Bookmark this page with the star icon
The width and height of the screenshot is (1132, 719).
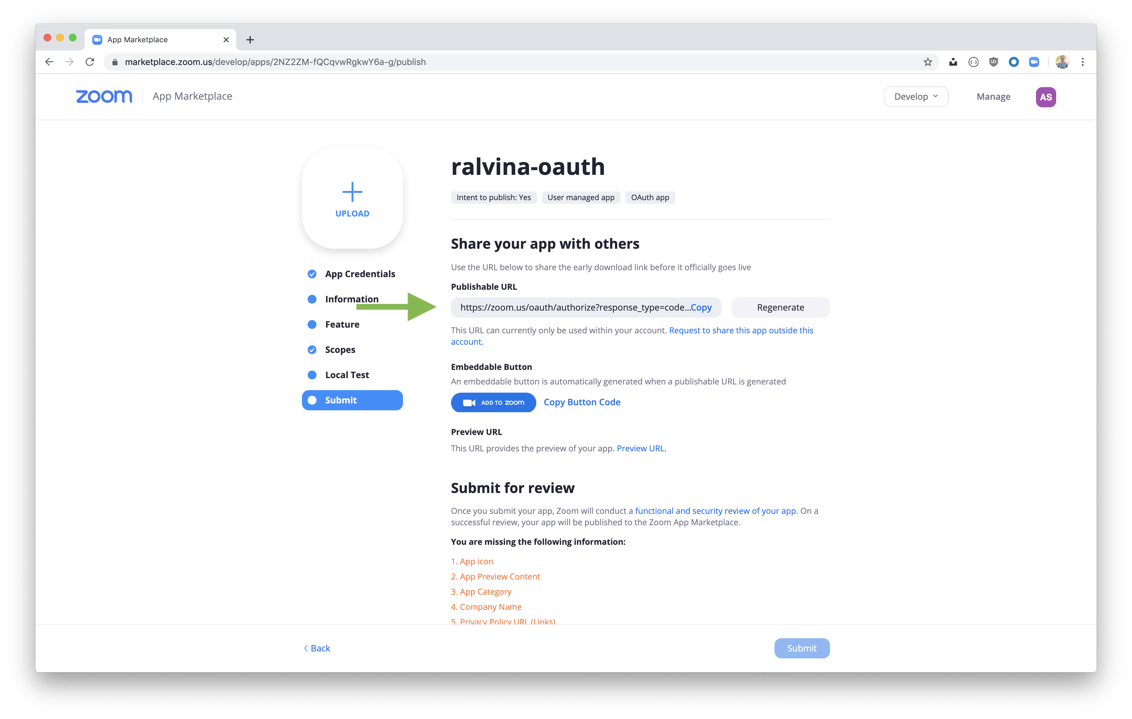coord(928,62)
